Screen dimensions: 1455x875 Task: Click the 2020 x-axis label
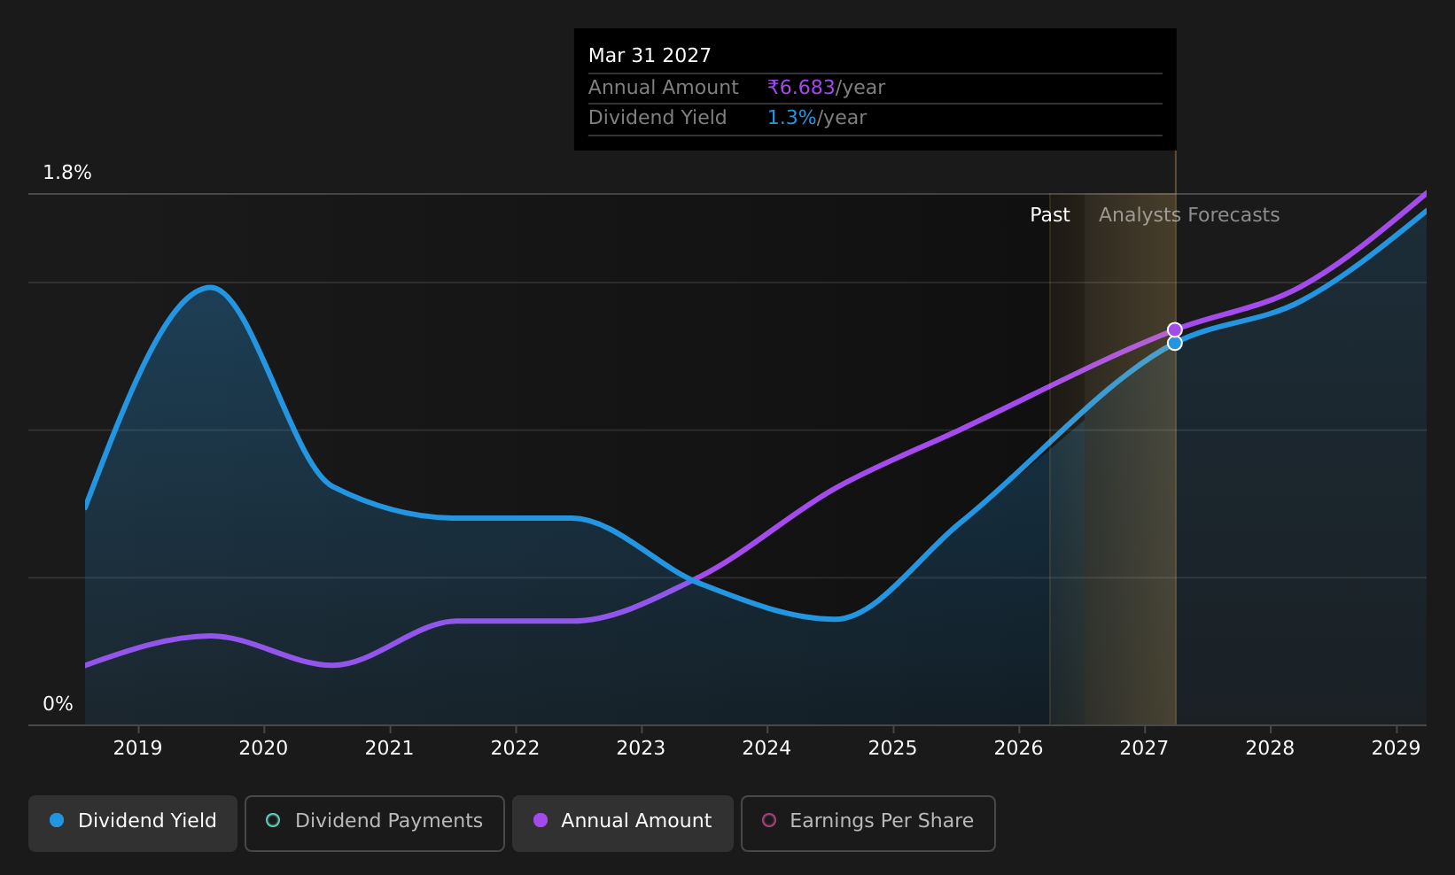click(263, 748)
